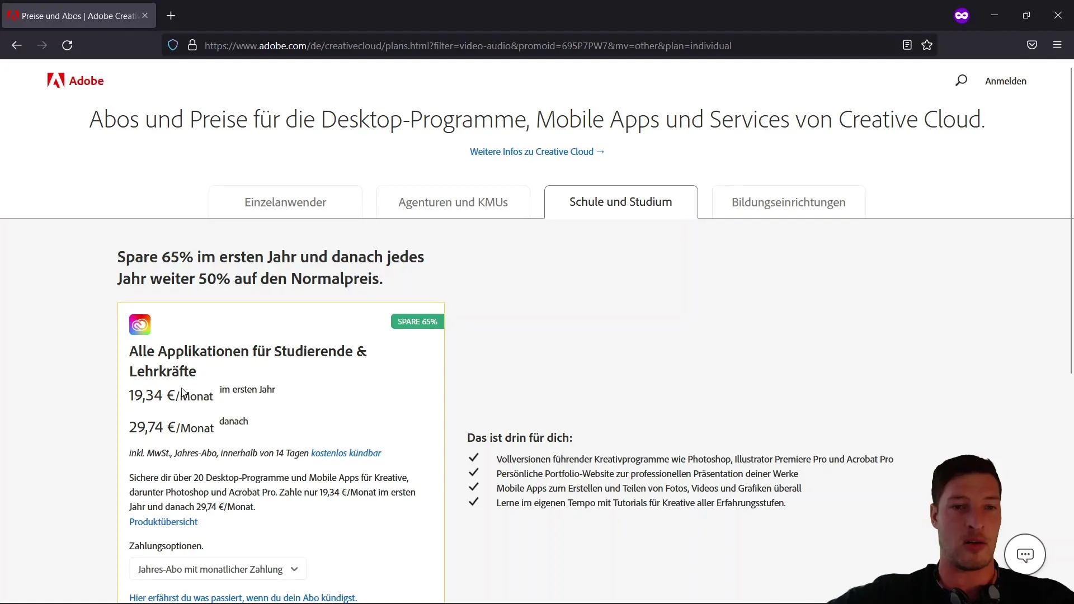Switch to Agenturen und KMUs tab

tap(453, 202)
